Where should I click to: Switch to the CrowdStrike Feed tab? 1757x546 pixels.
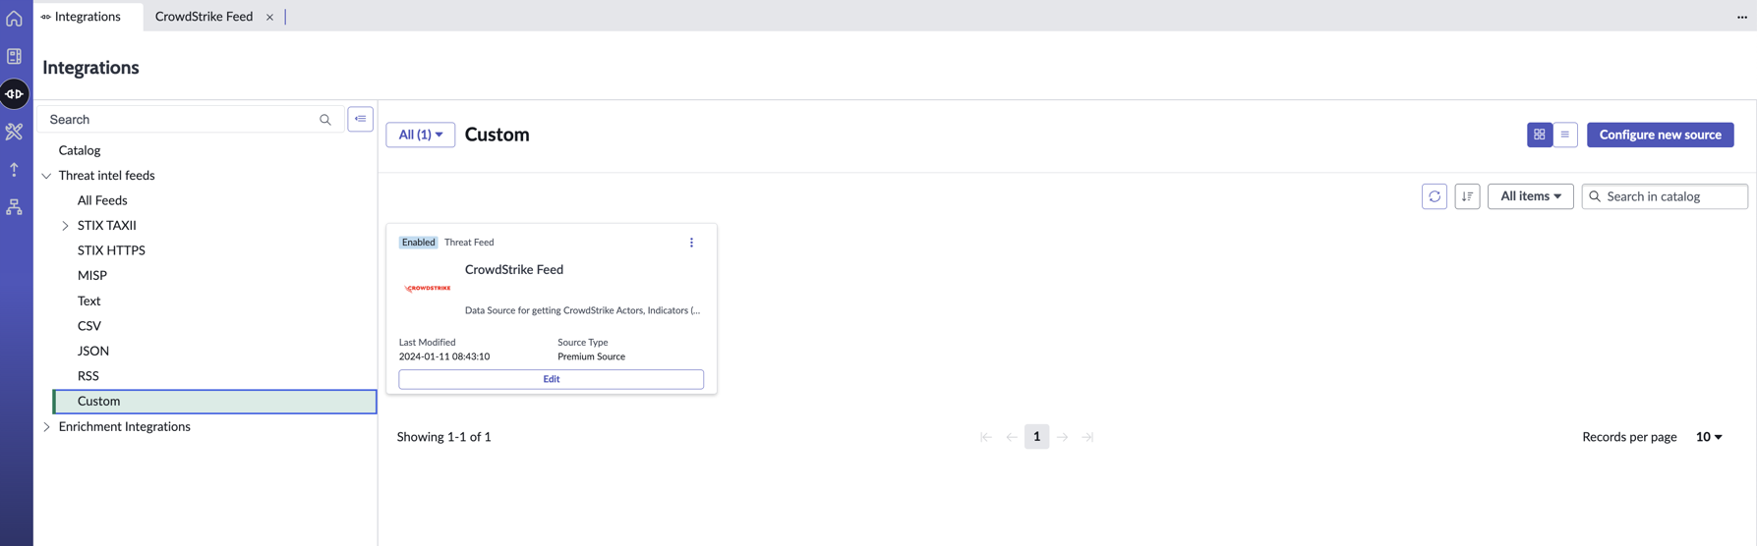204,17
